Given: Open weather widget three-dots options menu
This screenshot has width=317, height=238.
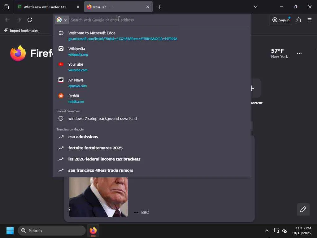Looking at the screenshot, I should point(299,54).
